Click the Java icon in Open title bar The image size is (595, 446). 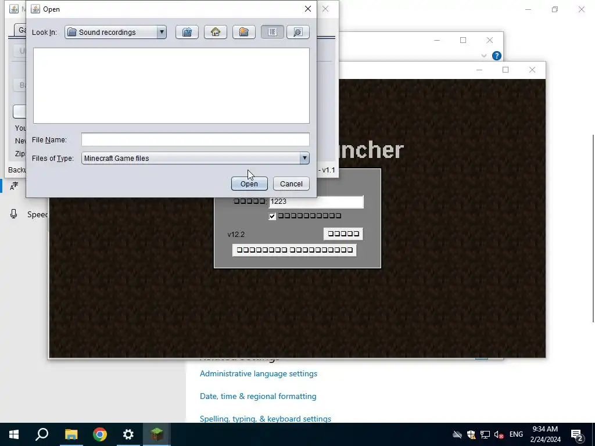35,9
